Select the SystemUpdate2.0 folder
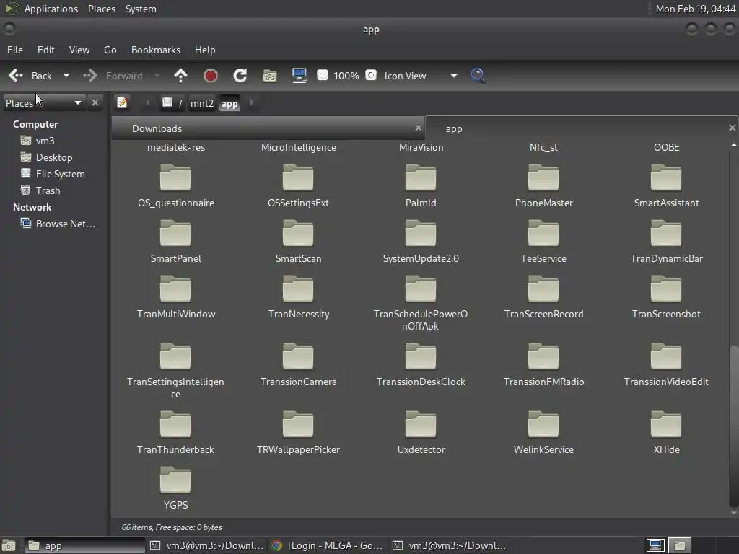 tap(421, 241)
